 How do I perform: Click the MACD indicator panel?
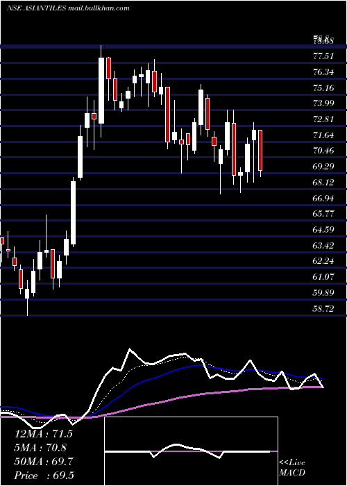[x=191, y=451]
